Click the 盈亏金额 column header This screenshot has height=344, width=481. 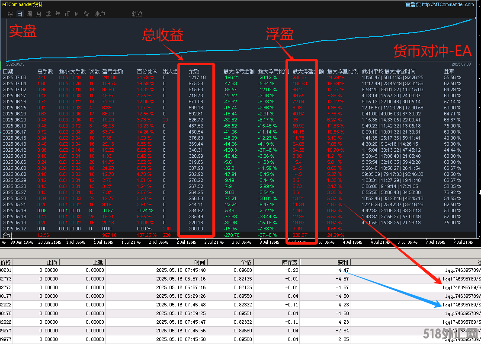(x=112, y=71)
